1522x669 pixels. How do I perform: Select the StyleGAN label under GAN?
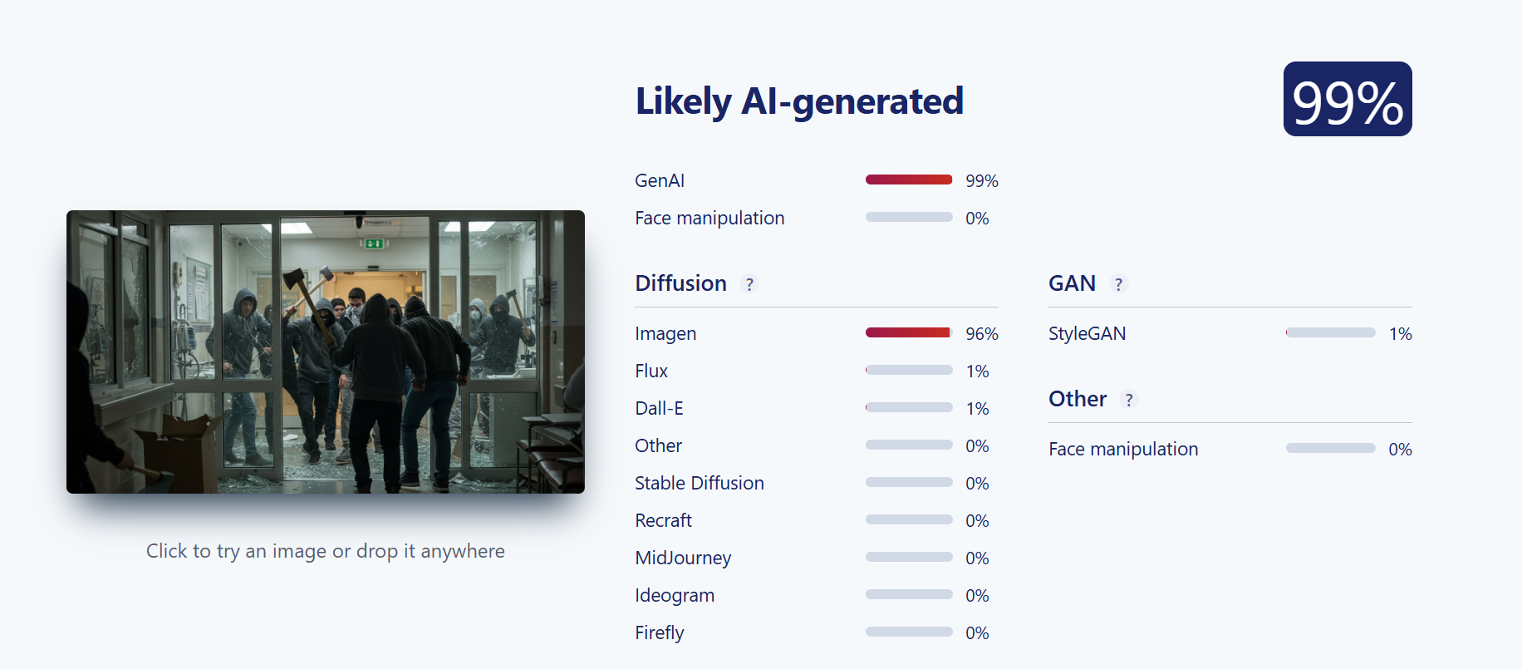click(x=1087, y=333)
